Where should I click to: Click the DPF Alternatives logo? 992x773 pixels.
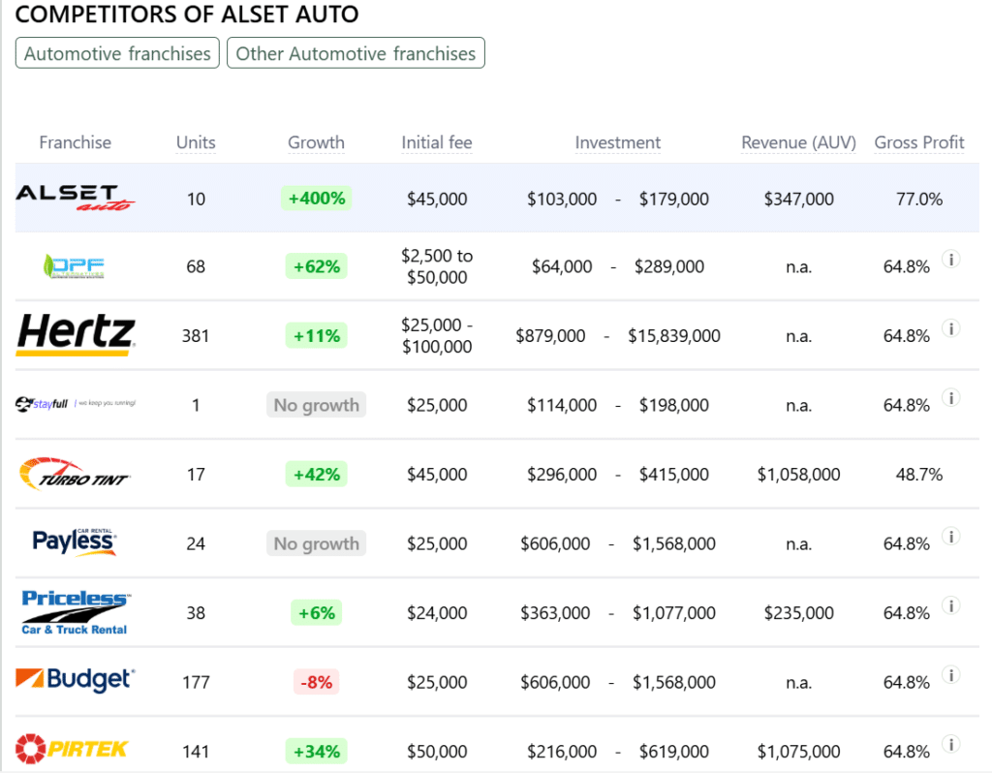click(x=74, y=266)
